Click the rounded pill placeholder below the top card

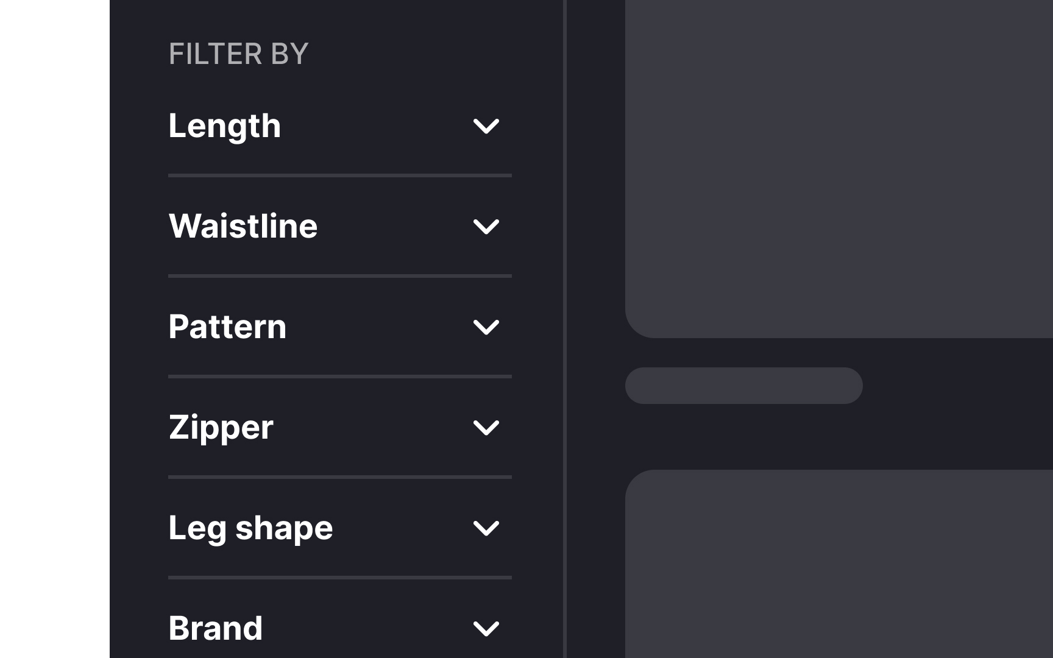(743, 385)
